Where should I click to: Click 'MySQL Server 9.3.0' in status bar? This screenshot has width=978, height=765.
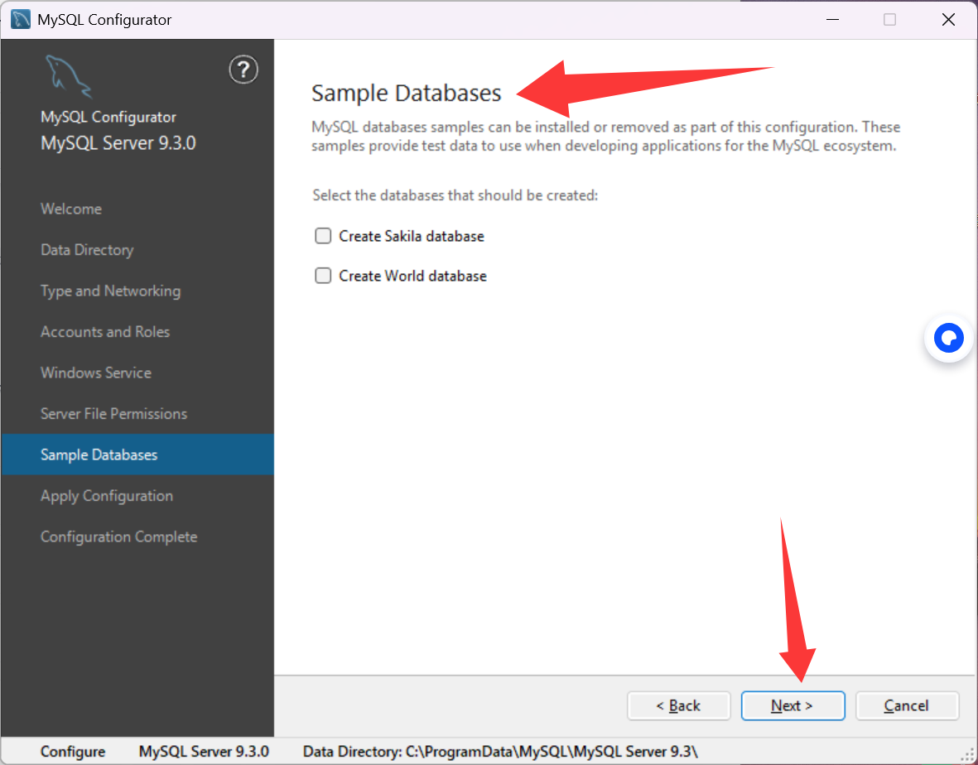[x=204, y=752]
